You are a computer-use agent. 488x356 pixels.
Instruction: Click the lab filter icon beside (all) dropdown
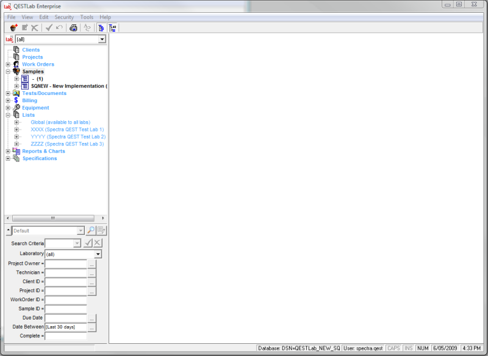(9, 38)
